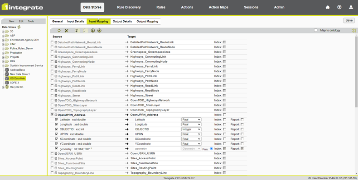358x180 pixels.
Task: Refresh the Data Stores tree
Action: point(19,27)
